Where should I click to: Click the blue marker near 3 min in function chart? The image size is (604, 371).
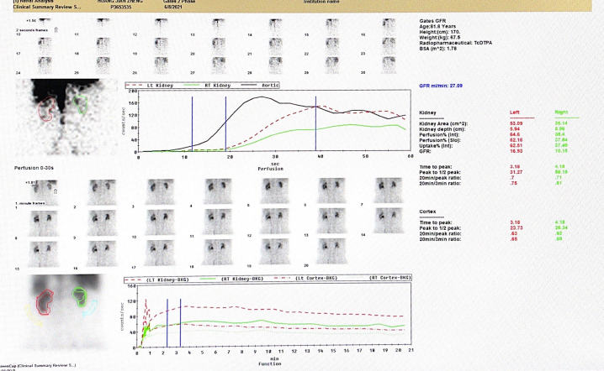180,323
